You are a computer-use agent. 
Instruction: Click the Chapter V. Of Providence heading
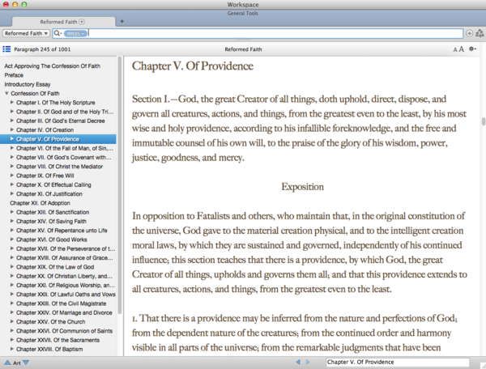pos(193,66)
